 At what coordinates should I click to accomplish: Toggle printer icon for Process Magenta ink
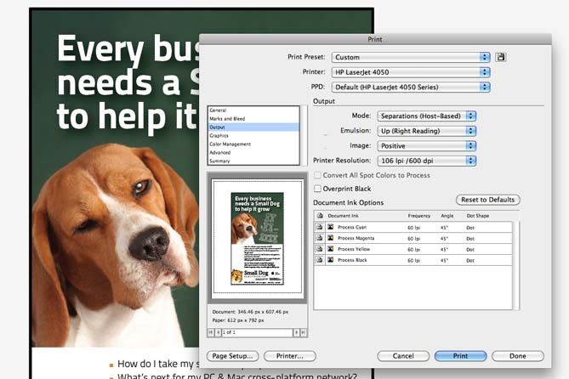point(319,238)
